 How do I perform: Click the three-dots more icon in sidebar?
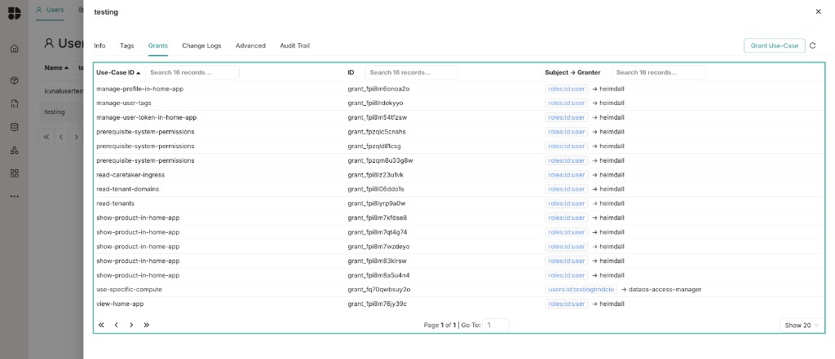click(15, 196)
